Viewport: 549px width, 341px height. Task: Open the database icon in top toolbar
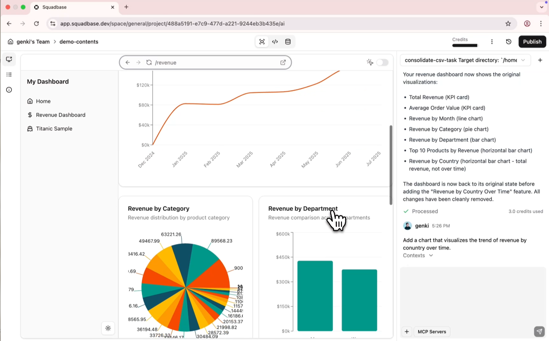(x=288, y=42)
